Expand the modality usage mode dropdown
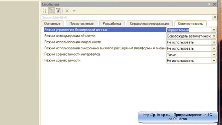The image size is (222, 125). [x=214, y=42]
